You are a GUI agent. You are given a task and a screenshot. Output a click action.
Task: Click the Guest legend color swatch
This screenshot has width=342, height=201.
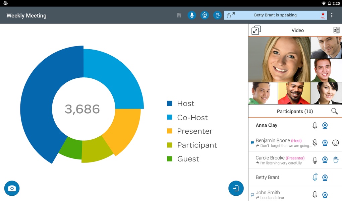169,159
